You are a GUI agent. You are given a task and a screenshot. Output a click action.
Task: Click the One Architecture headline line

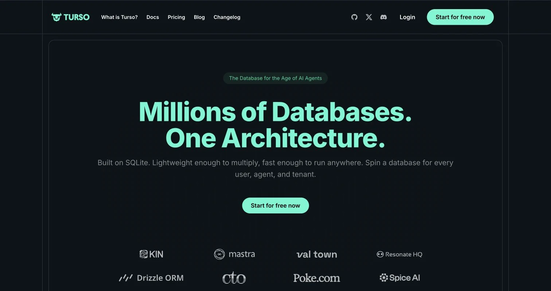[275, 138]
